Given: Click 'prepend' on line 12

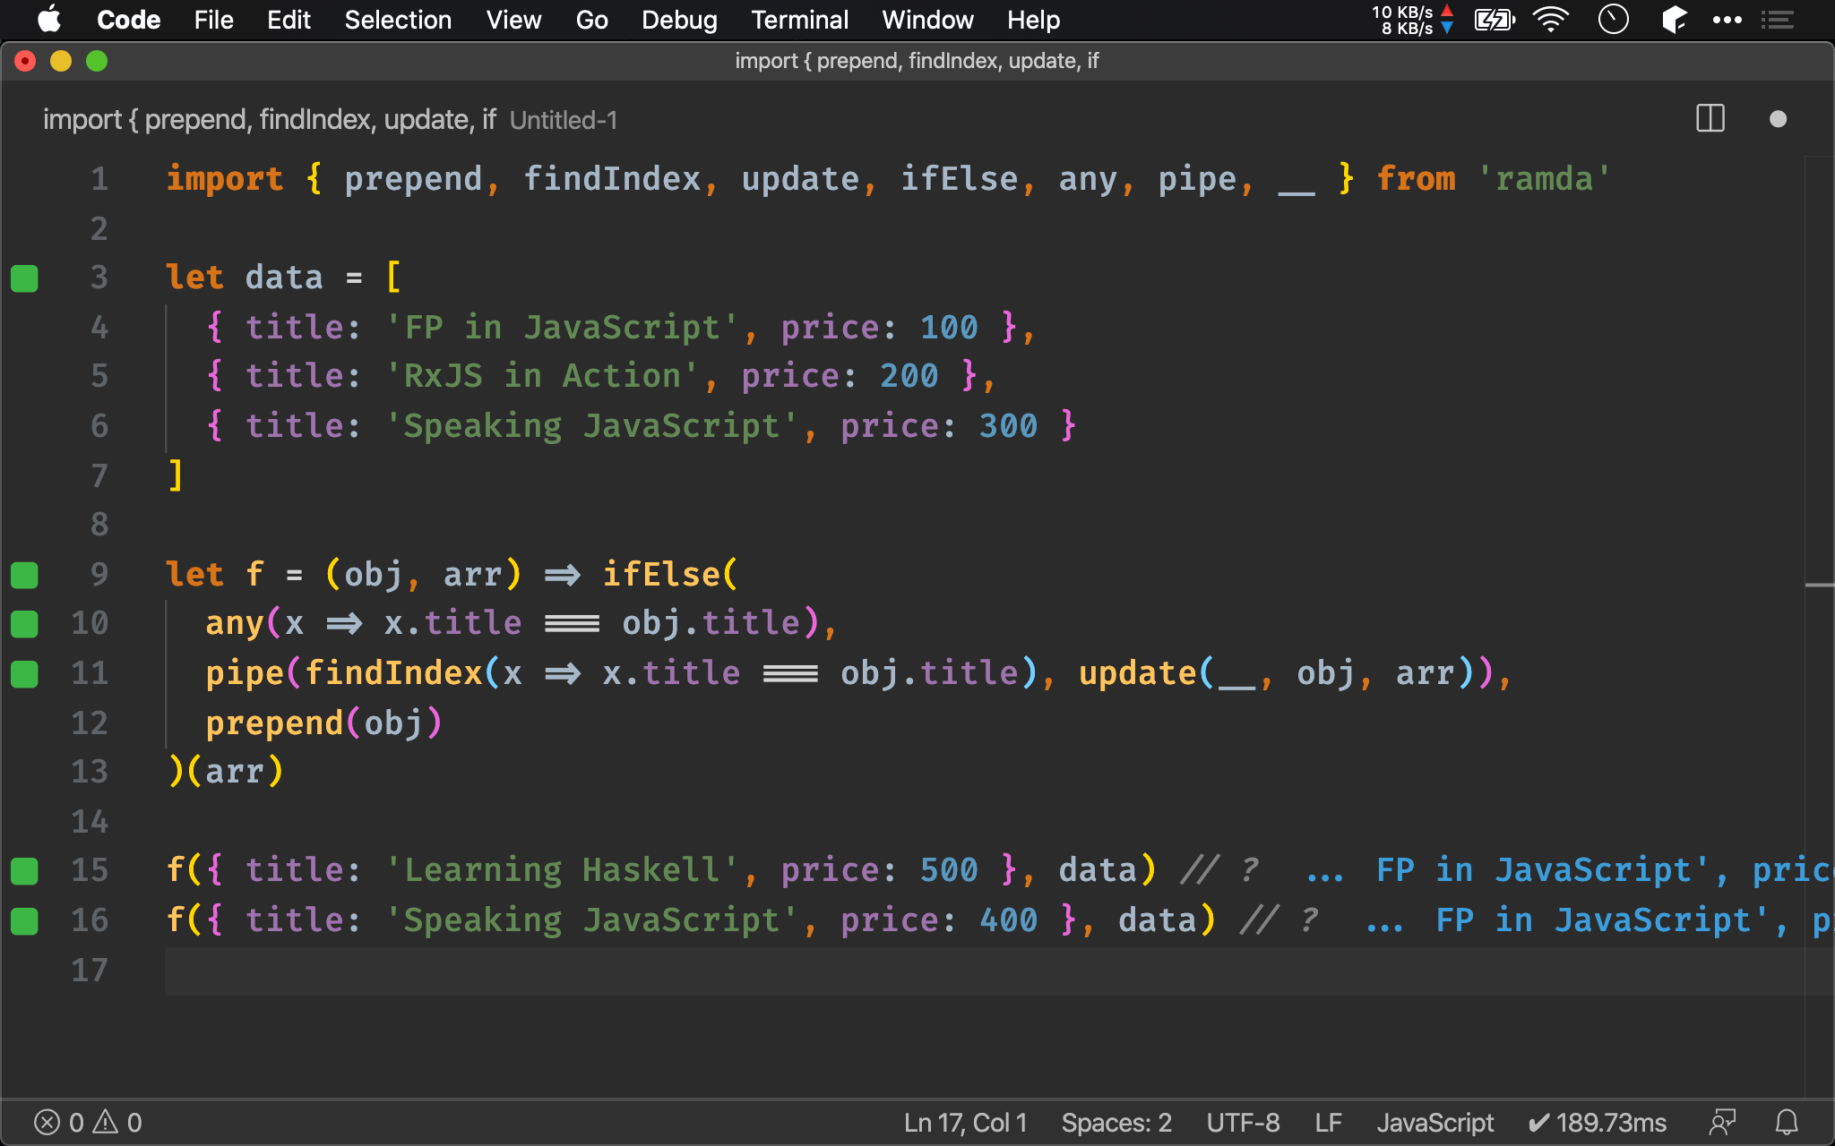Looking at the screenshot, I should click(274, 723).
